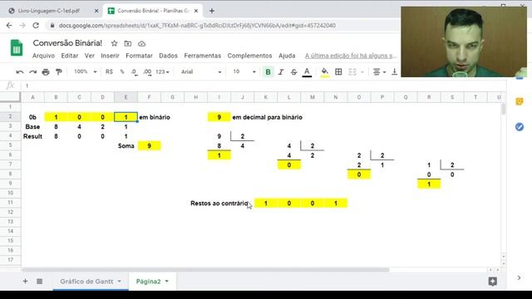Switch to Livro-Linguagem-C-1ed.pdf browser tab

click(x=48, y=11)
